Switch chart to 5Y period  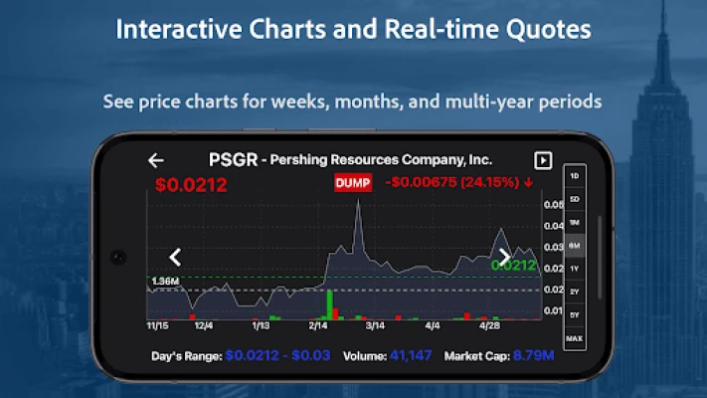pos(574,315)
